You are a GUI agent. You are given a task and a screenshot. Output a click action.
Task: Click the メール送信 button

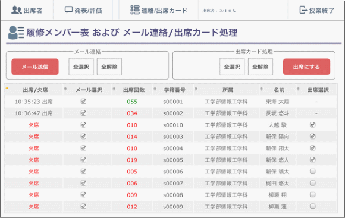pos(35,67)
